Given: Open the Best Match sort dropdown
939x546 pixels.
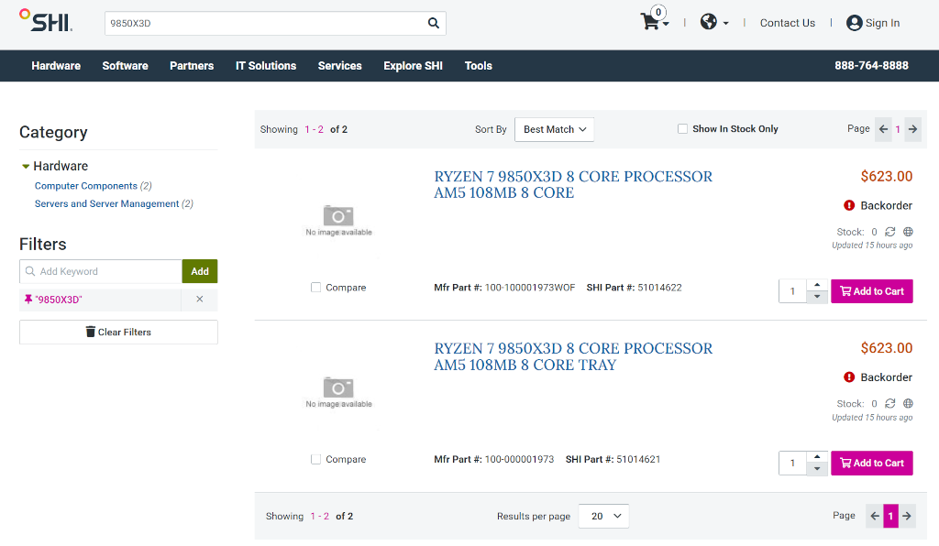Looking at the screenshot, I should pos(554,129).
